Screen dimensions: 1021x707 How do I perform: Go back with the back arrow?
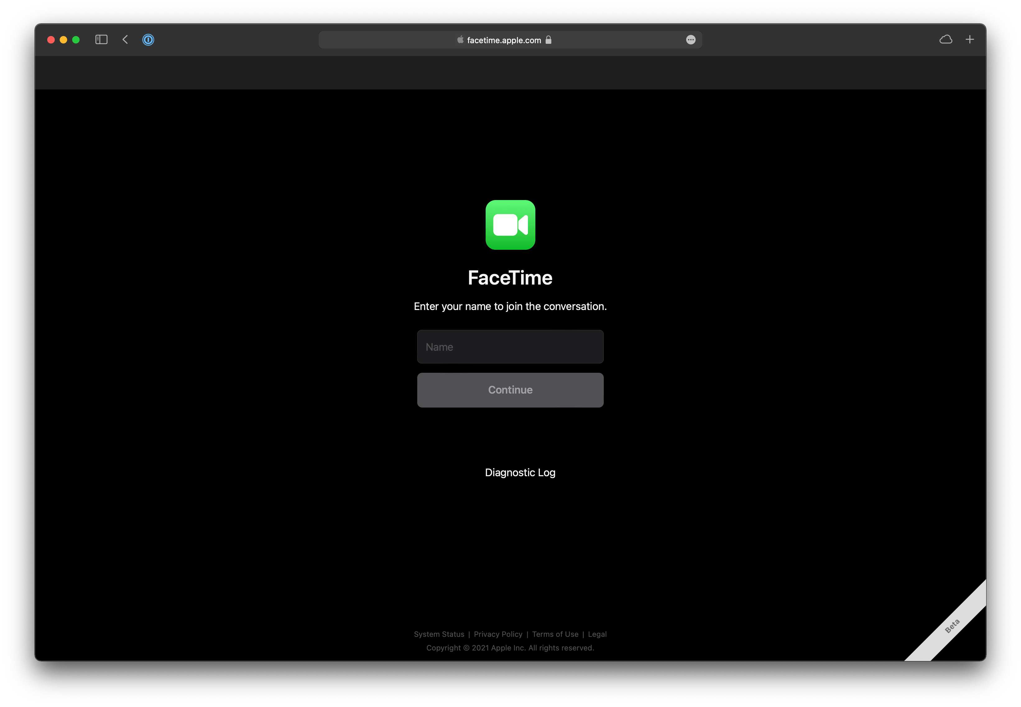pos(125,40)
